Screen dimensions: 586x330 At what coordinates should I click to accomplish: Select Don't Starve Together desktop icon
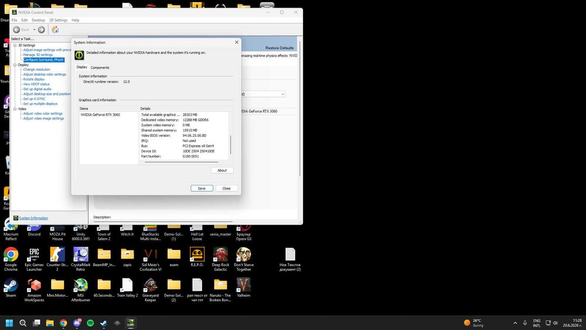[x=244, y=259]
